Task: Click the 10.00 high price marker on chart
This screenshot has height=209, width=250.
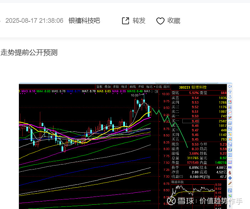Action: click(135, 95)
